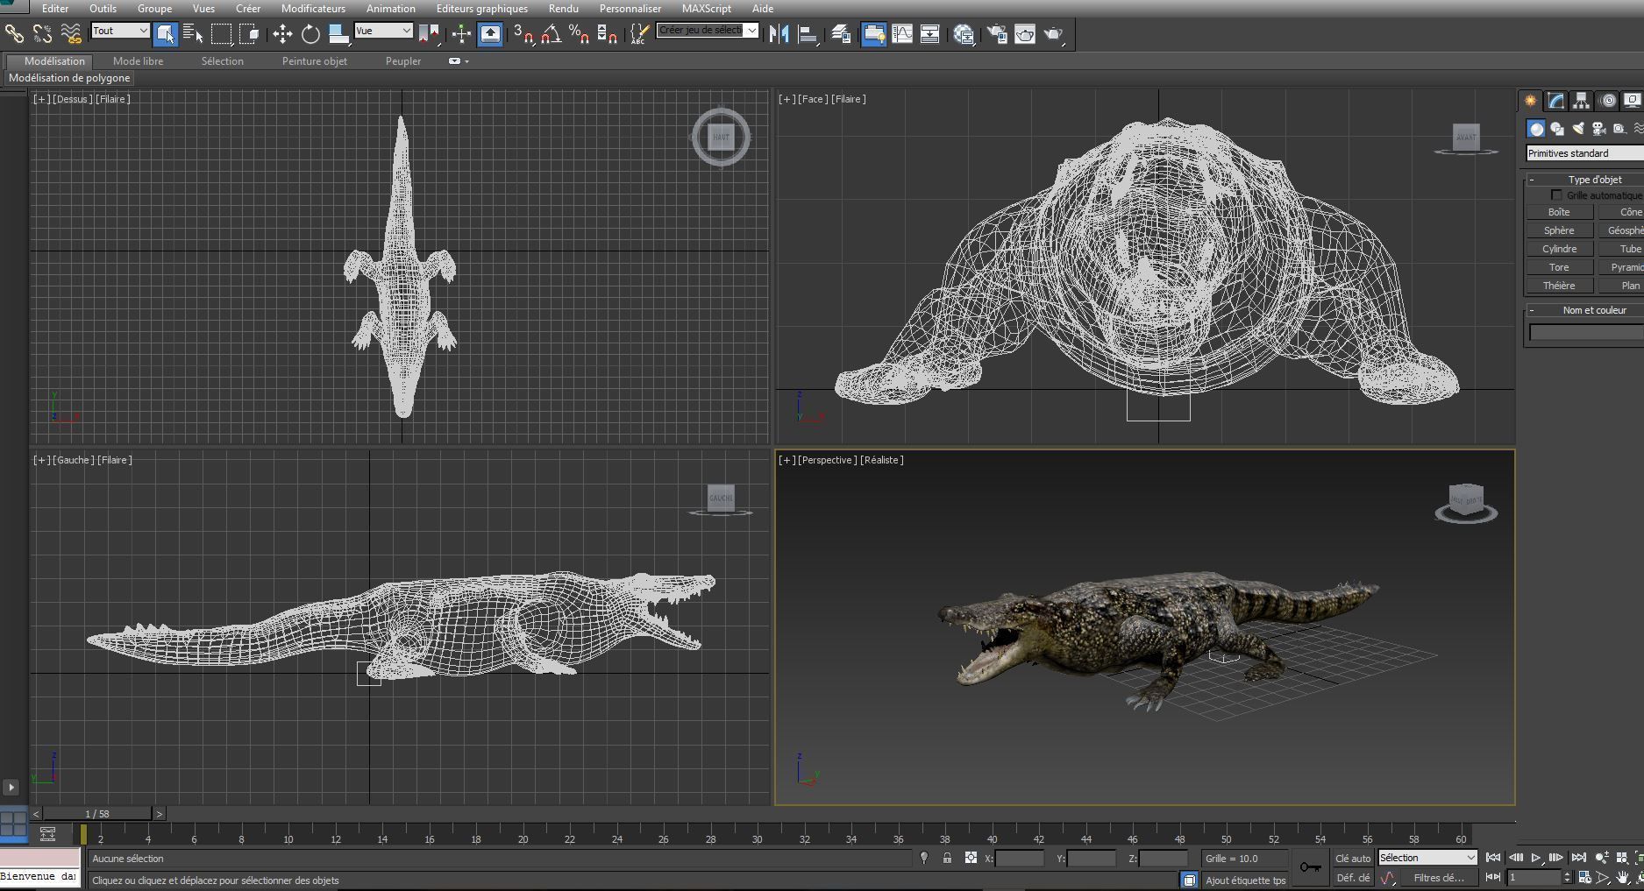Click the object name input field
Screen dimensions: 1644x891
click(x=1587, y=332)
